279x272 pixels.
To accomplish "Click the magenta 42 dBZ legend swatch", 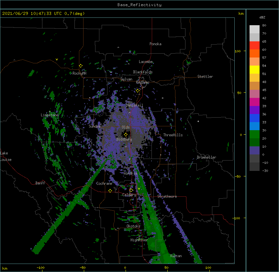I will coord(254,102).
